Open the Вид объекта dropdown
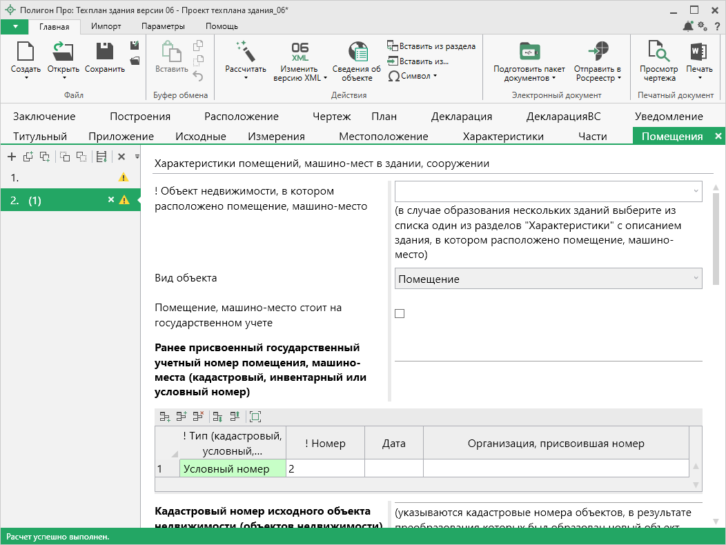Viewport: 726px width, 545px height. click(x=549, y=279)
